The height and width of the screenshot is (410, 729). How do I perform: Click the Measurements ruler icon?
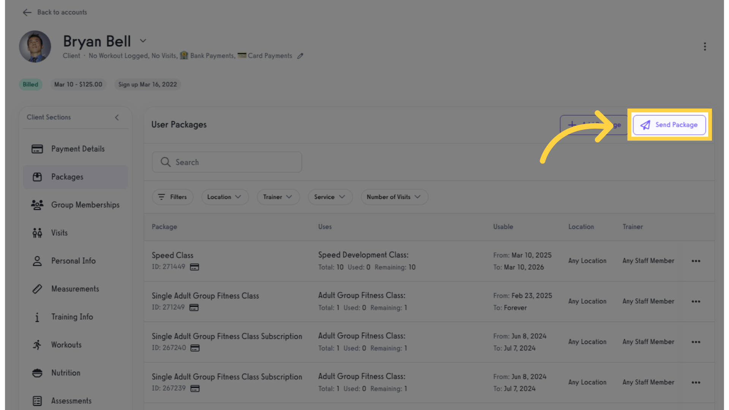(37, 289)
